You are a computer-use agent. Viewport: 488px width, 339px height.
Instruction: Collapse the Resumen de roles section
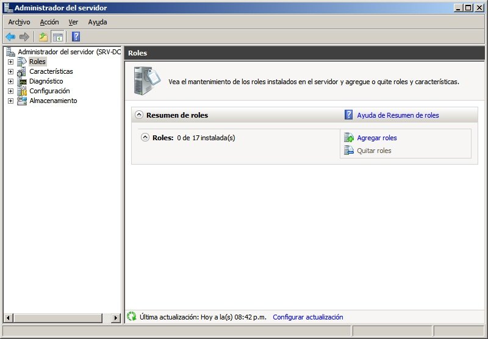[139, 115]
